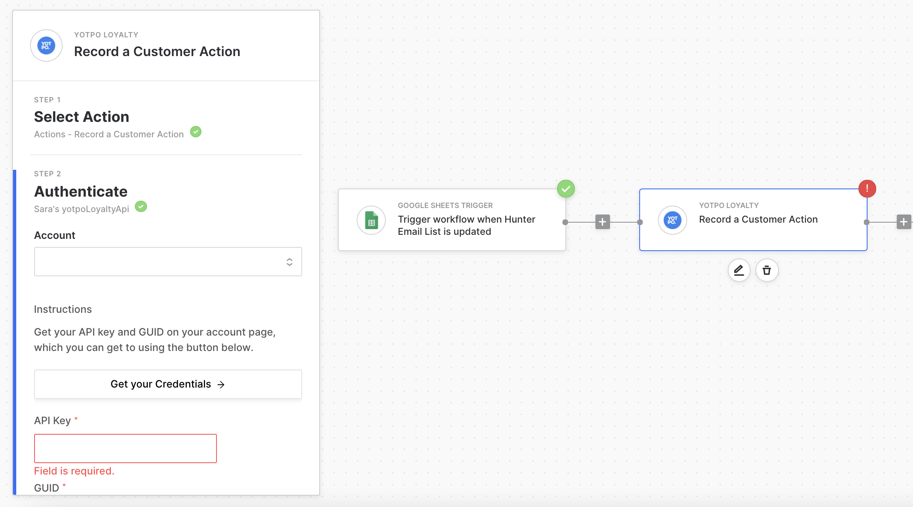Click the Yotpo logo in panel header
Screen dimensions: 913x507
point(46,45)
